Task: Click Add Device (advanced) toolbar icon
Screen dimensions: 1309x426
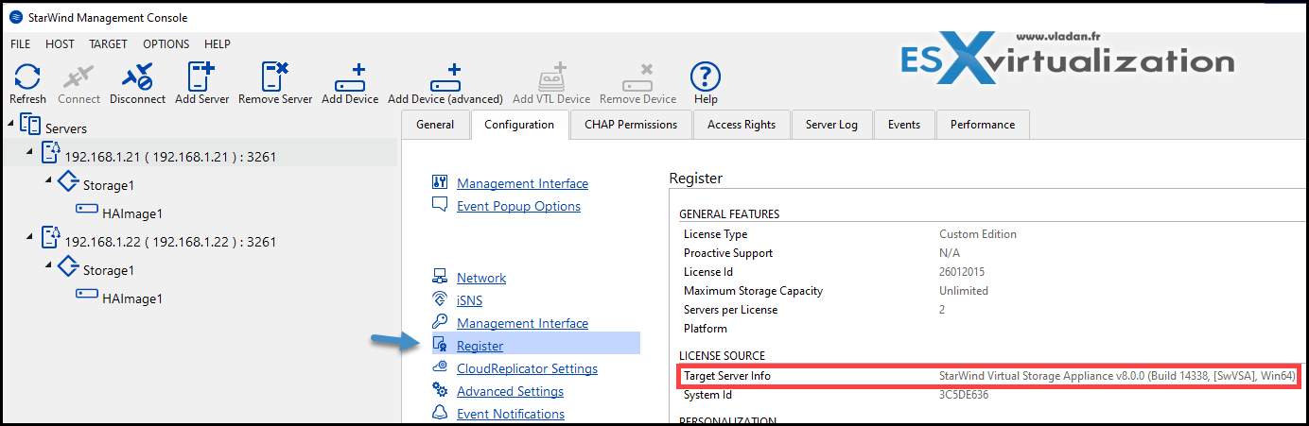Action: (445, 77)
